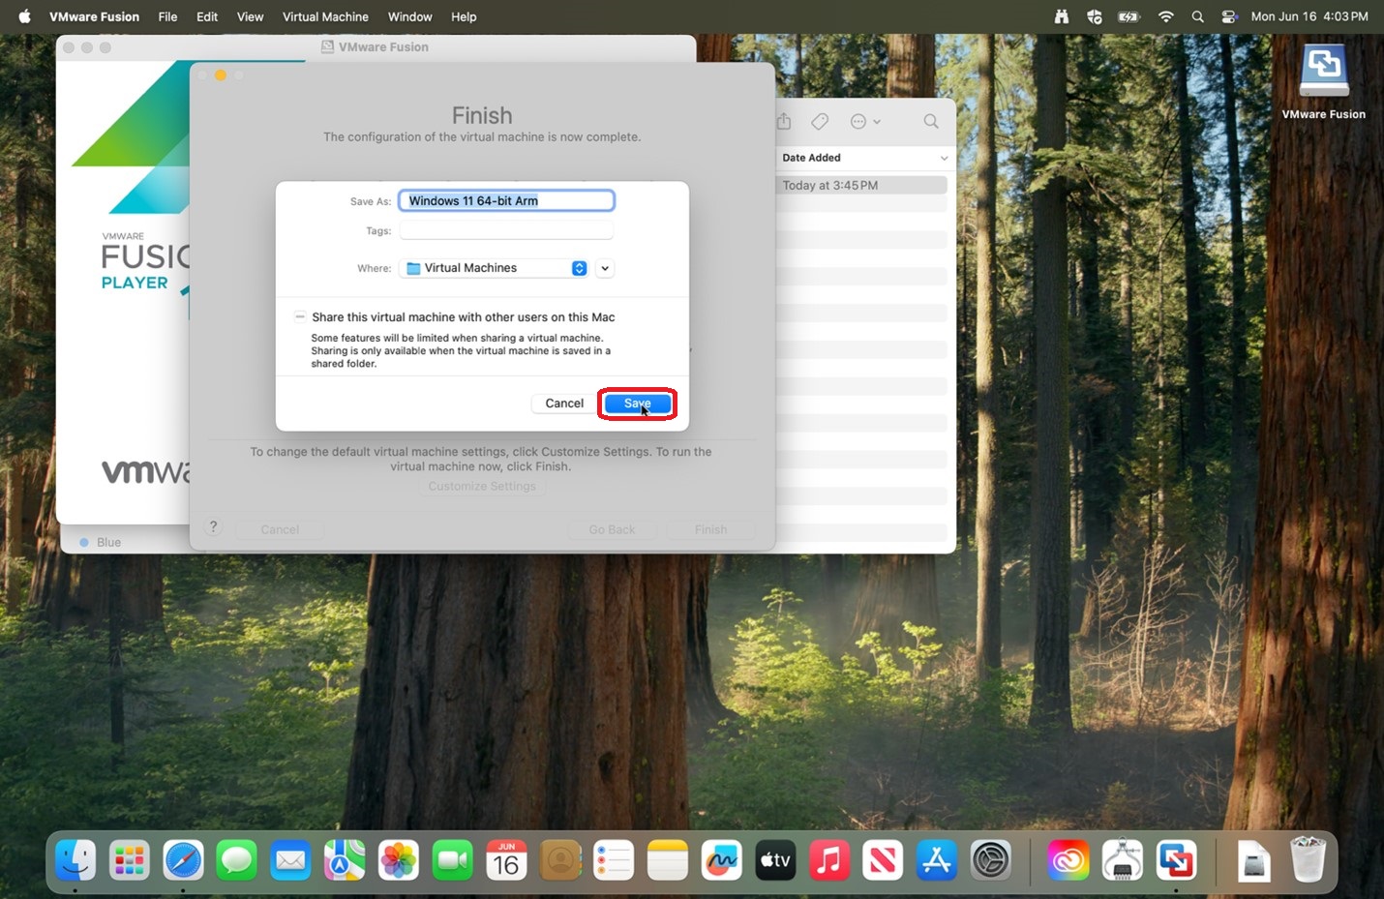Click the share icon in Finder toolbar
1384x899 pixels.
pos(784,121)
